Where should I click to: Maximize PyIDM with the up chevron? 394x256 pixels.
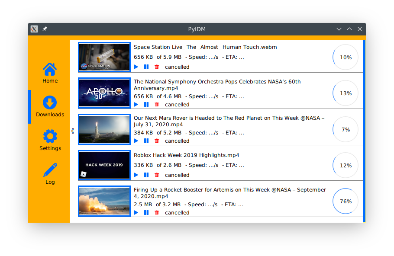coord(349,29)
